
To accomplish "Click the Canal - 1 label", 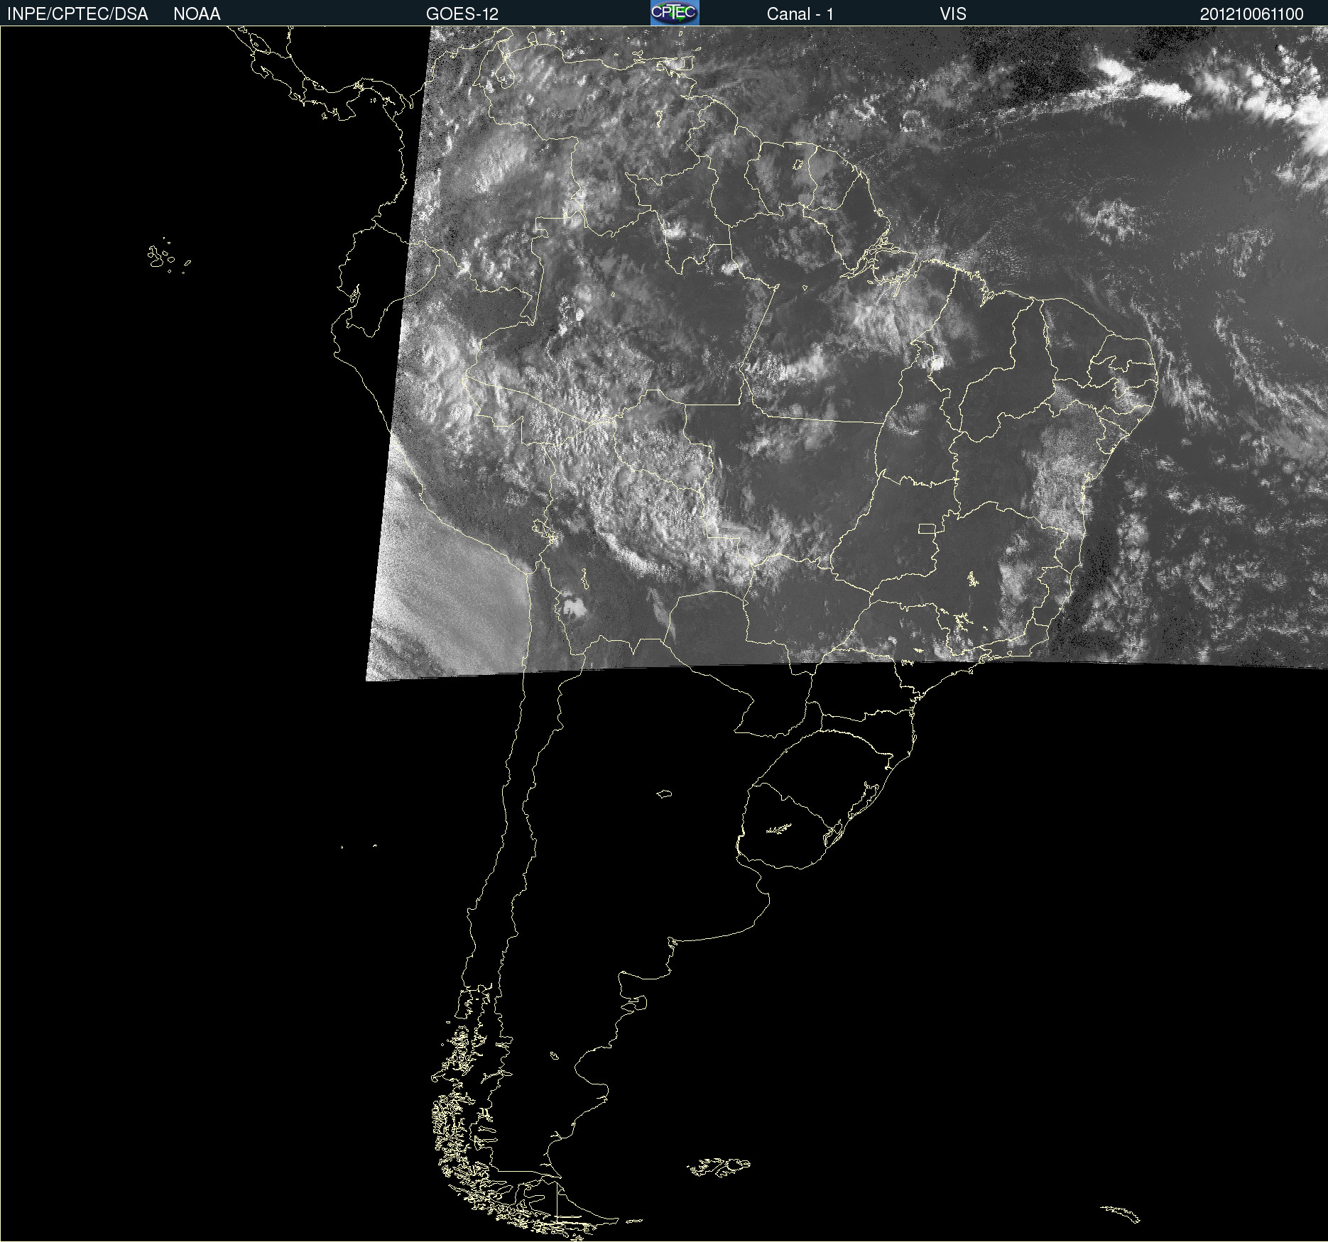I will coord(800,14).
